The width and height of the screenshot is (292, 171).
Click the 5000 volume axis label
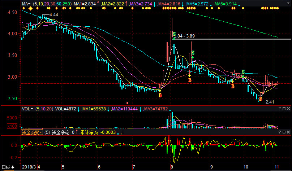click(12, 118)
